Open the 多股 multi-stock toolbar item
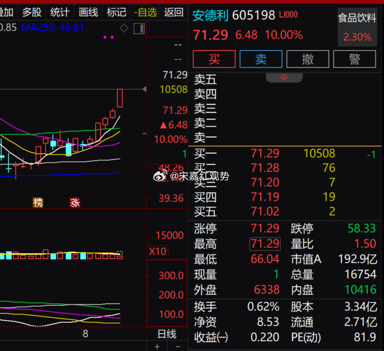 (x=32, y=12)
